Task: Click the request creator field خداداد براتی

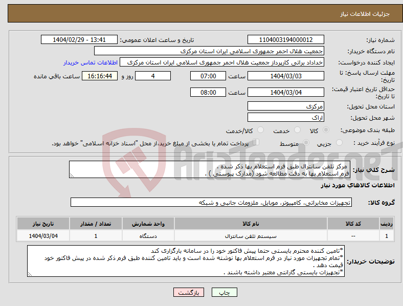Action: coord(222,62)
